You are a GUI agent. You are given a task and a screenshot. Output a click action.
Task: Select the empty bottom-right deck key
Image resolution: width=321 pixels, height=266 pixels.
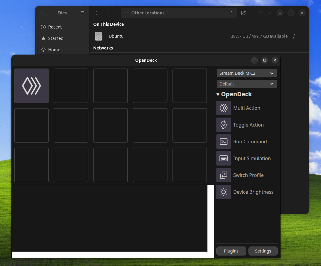point(190,165)
